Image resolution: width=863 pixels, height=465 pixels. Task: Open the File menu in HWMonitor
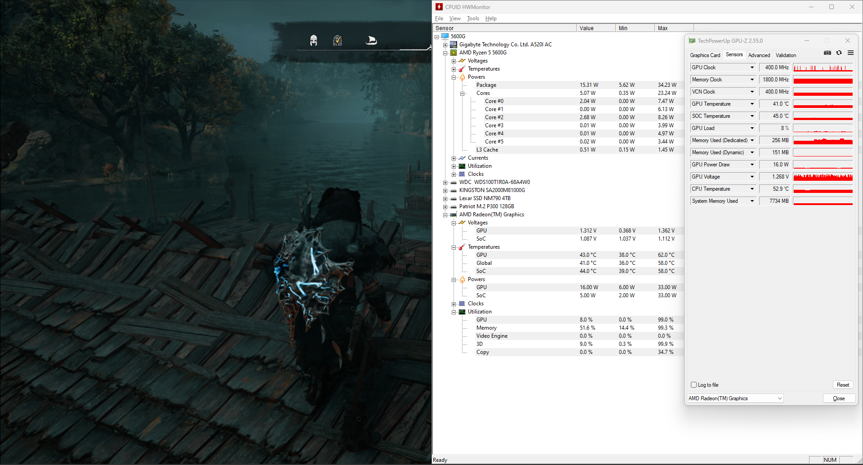pyautogui.click(x=439, y=18)
